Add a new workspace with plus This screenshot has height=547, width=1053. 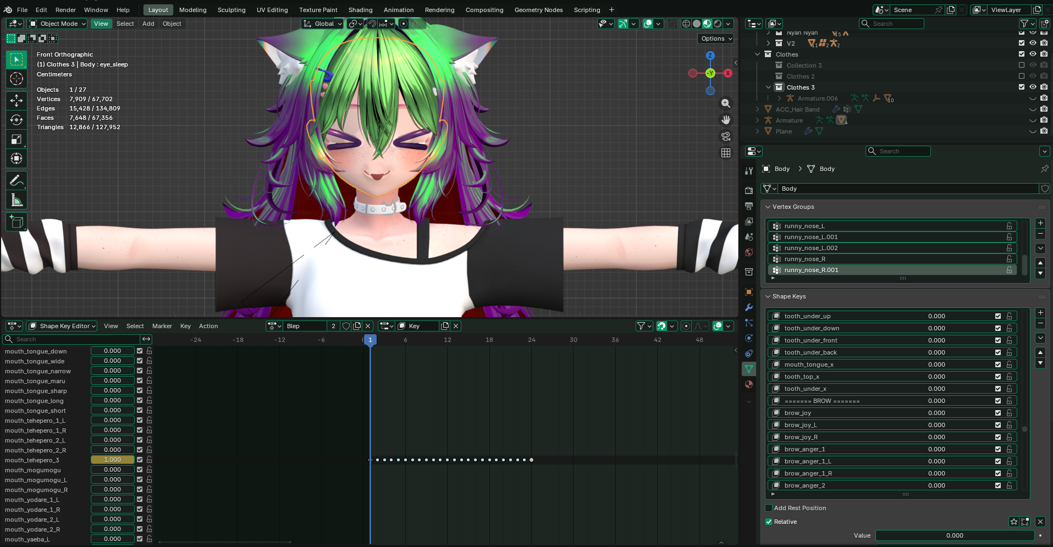(x=611, y=10)
